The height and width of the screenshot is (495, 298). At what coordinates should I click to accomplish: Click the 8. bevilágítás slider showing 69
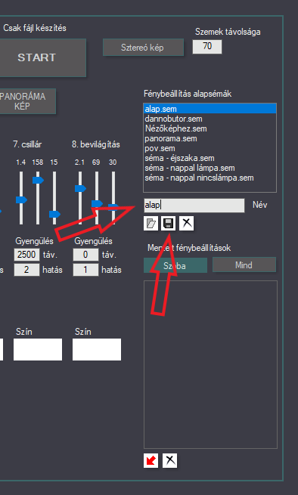pos(97,198)
